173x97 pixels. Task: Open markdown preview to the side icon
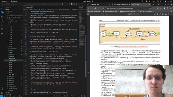click(x=80, y=7)
